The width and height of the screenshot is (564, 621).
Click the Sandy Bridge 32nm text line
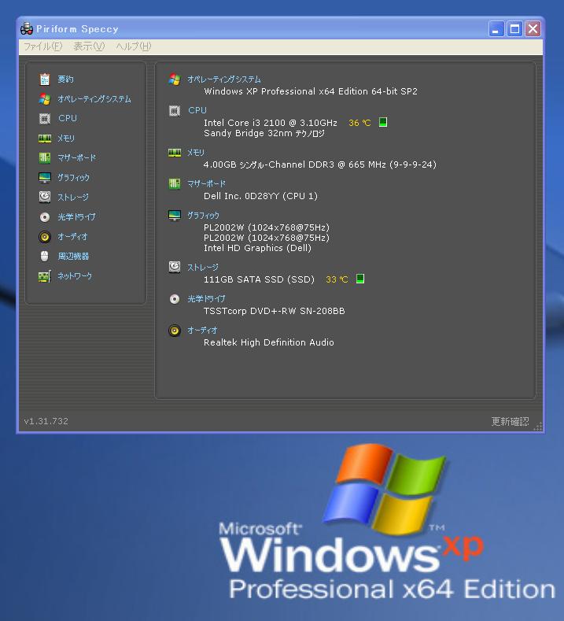(x=264, y=133)
